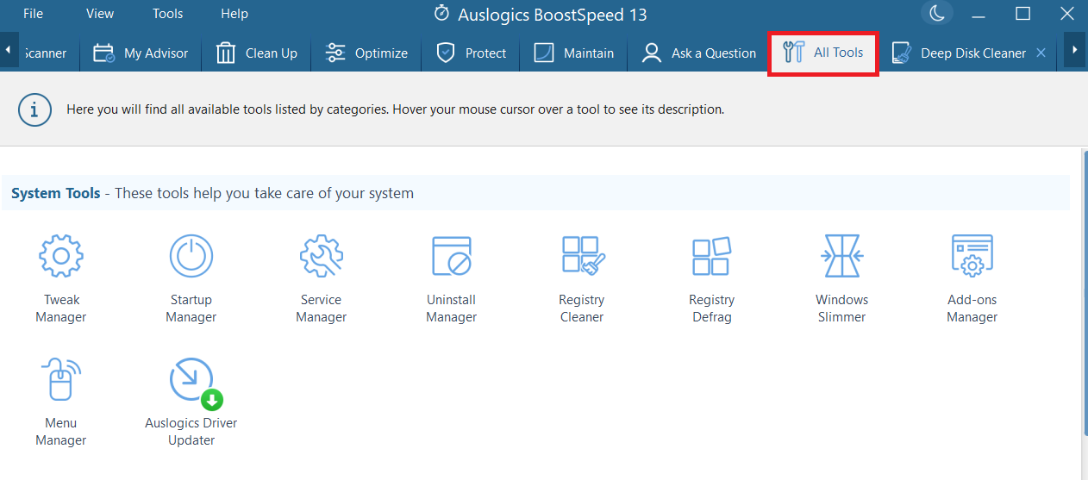
Task: Open Menu Manager tool
Action: [60, 402]
